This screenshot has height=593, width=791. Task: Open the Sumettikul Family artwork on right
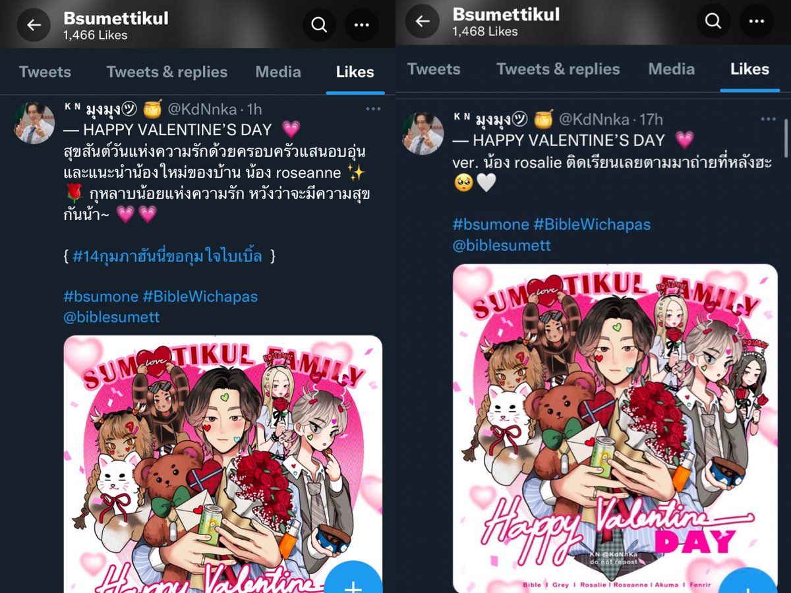(x=615, y=428)
